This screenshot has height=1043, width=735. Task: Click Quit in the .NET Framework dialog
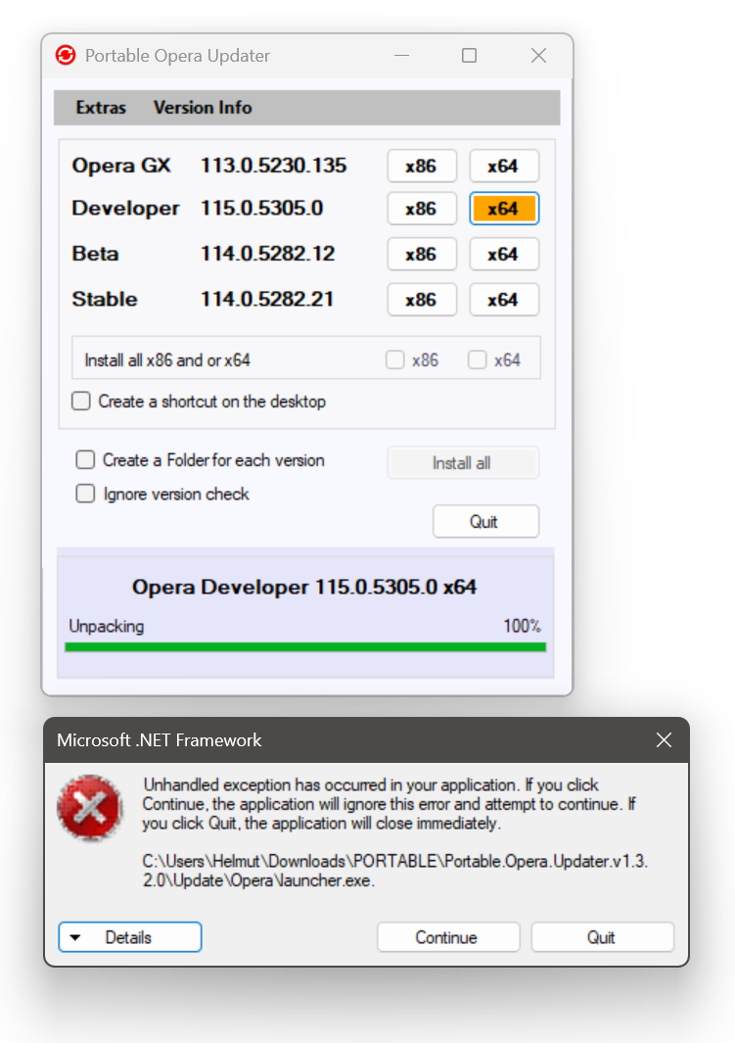click(x=602, y=937)
